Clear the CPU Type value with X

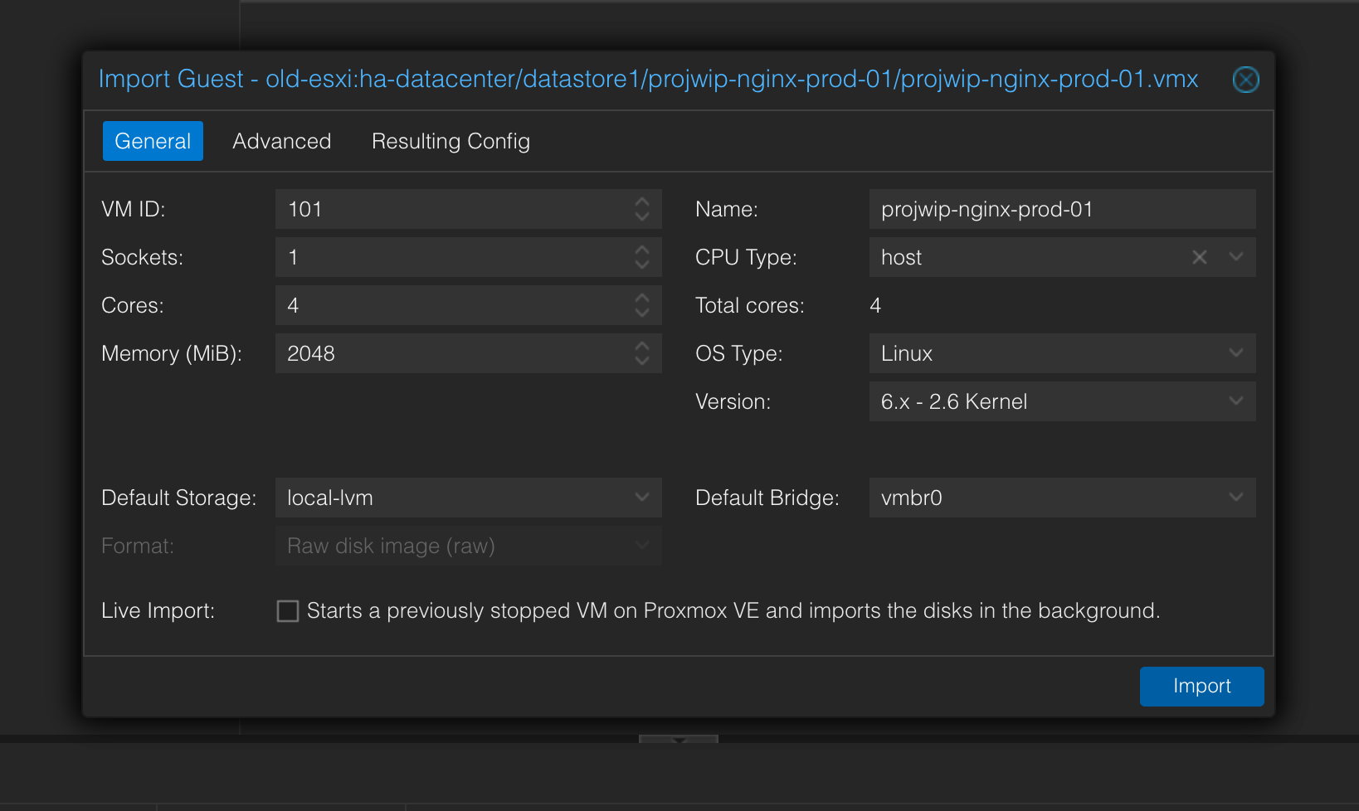click(1200, 257)
